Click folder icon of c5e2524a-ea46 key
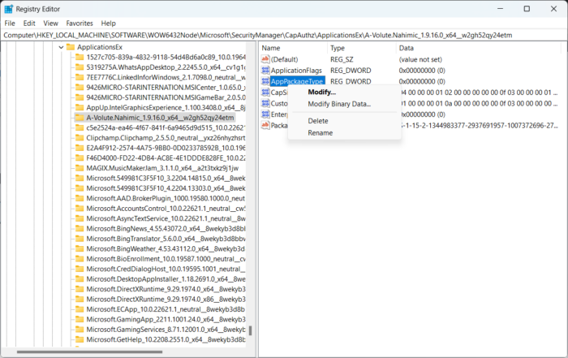Image resolution: width=568 pixels, height=358 pixels. point(80,127)
